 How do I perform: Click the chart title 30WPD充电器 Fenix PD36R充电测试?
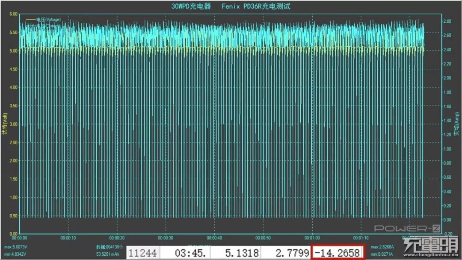[x=231, y=6]
